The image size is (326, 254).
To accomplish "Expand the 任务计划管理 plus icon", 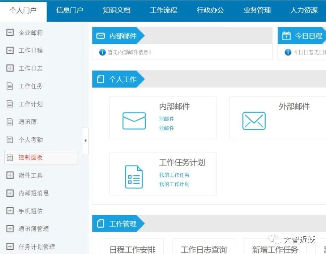I will point(10,247).
